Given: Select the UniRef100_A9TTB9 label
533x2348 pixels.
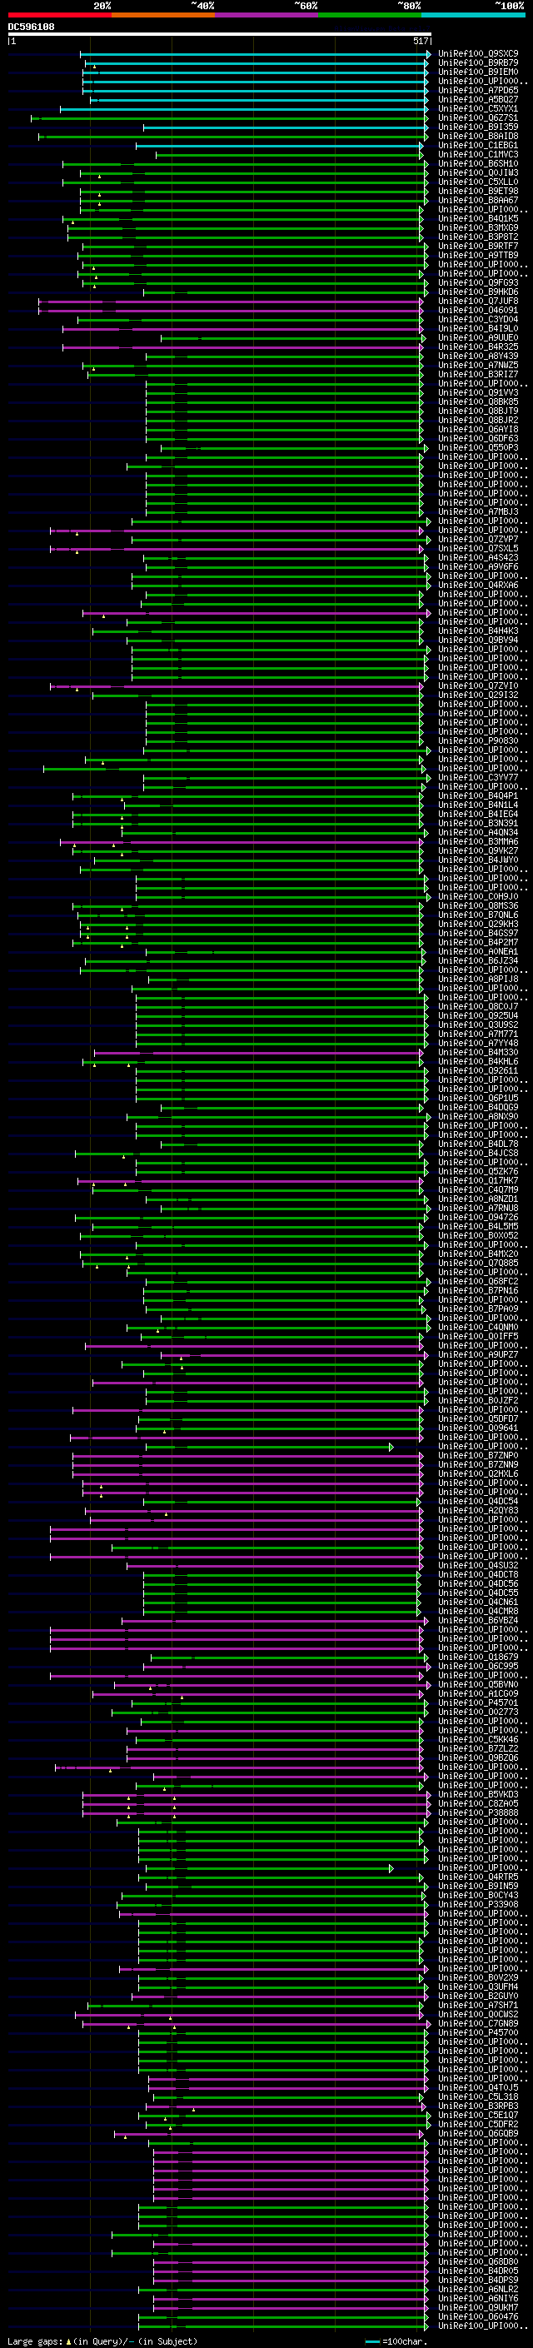Looking at the screenshot, I should [477, 255].
